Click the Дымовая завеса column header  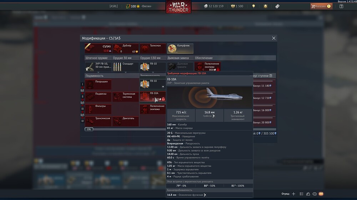pos(180,58)
